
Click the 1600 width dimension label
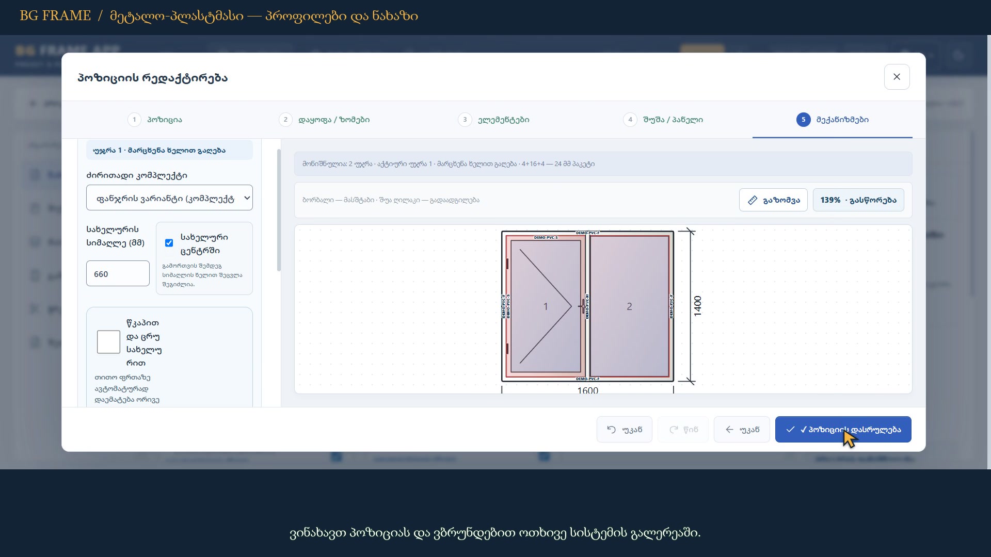pos(588,390)
